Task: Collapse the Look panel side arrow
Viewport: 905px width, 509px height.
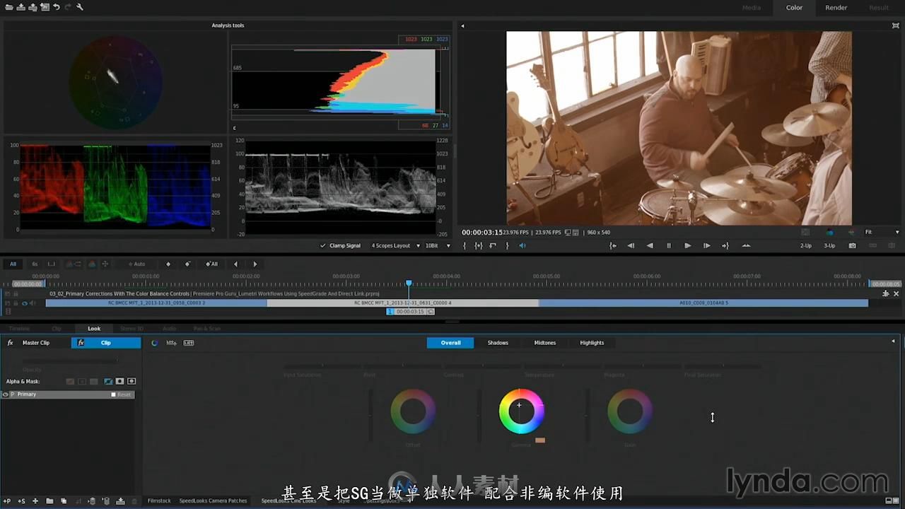Action: point(893,341)
